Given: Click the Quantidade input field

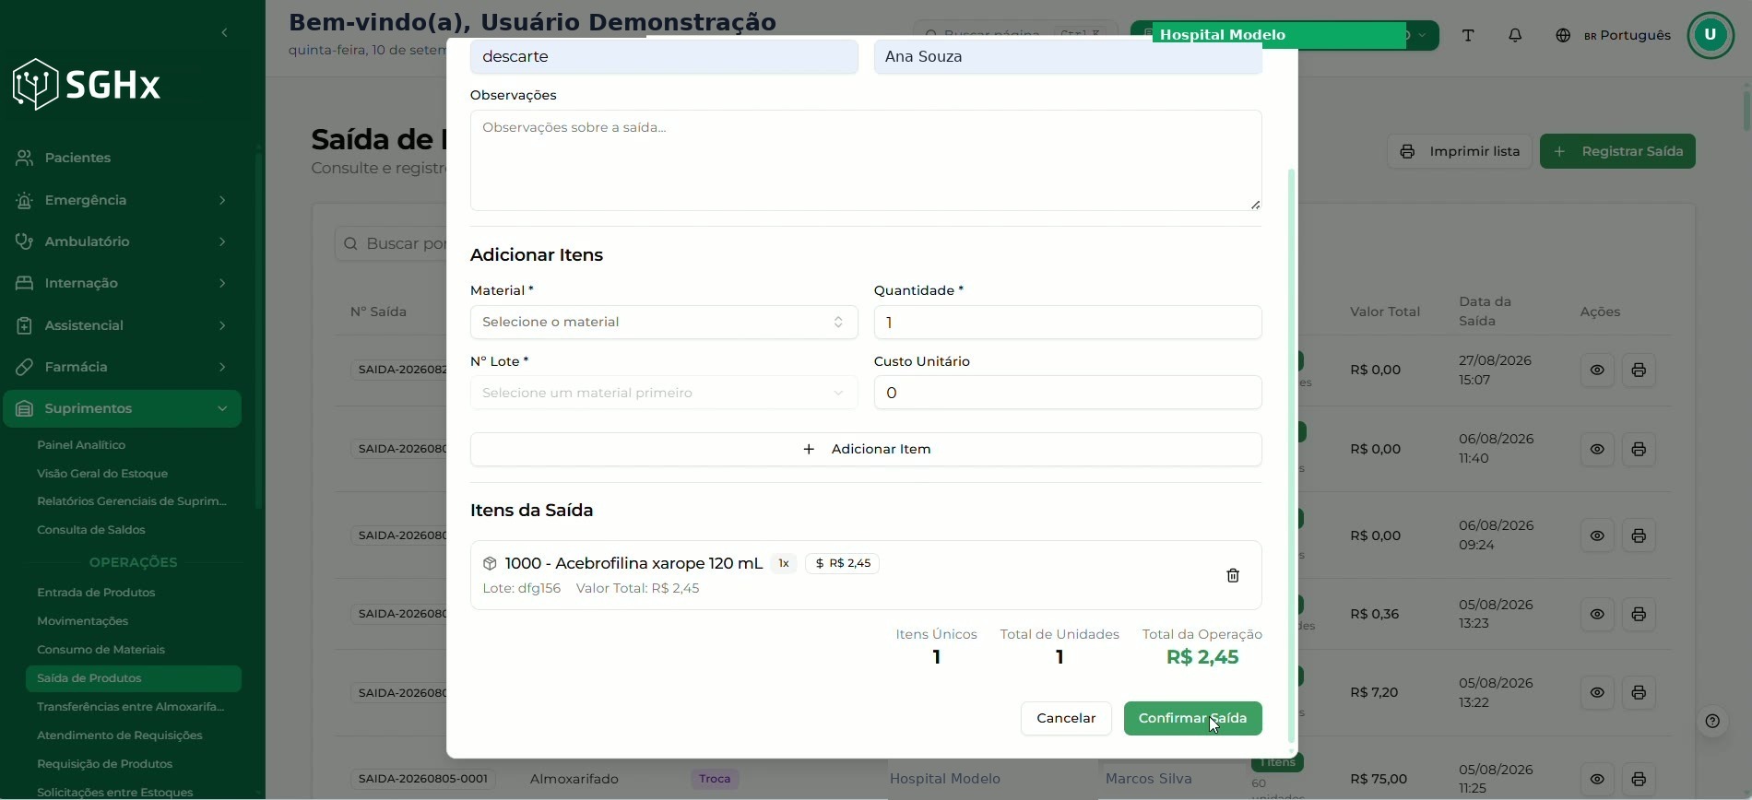Looking at the screenshot, I should 1068,322.
